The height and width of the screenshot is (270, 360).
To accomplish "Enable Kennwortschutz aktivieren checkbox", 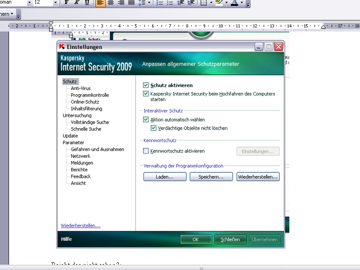I will (146, 151).
